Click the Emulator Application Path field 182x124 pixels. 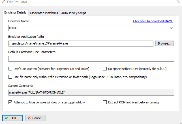pyautogui.click(x=81, y=43)
